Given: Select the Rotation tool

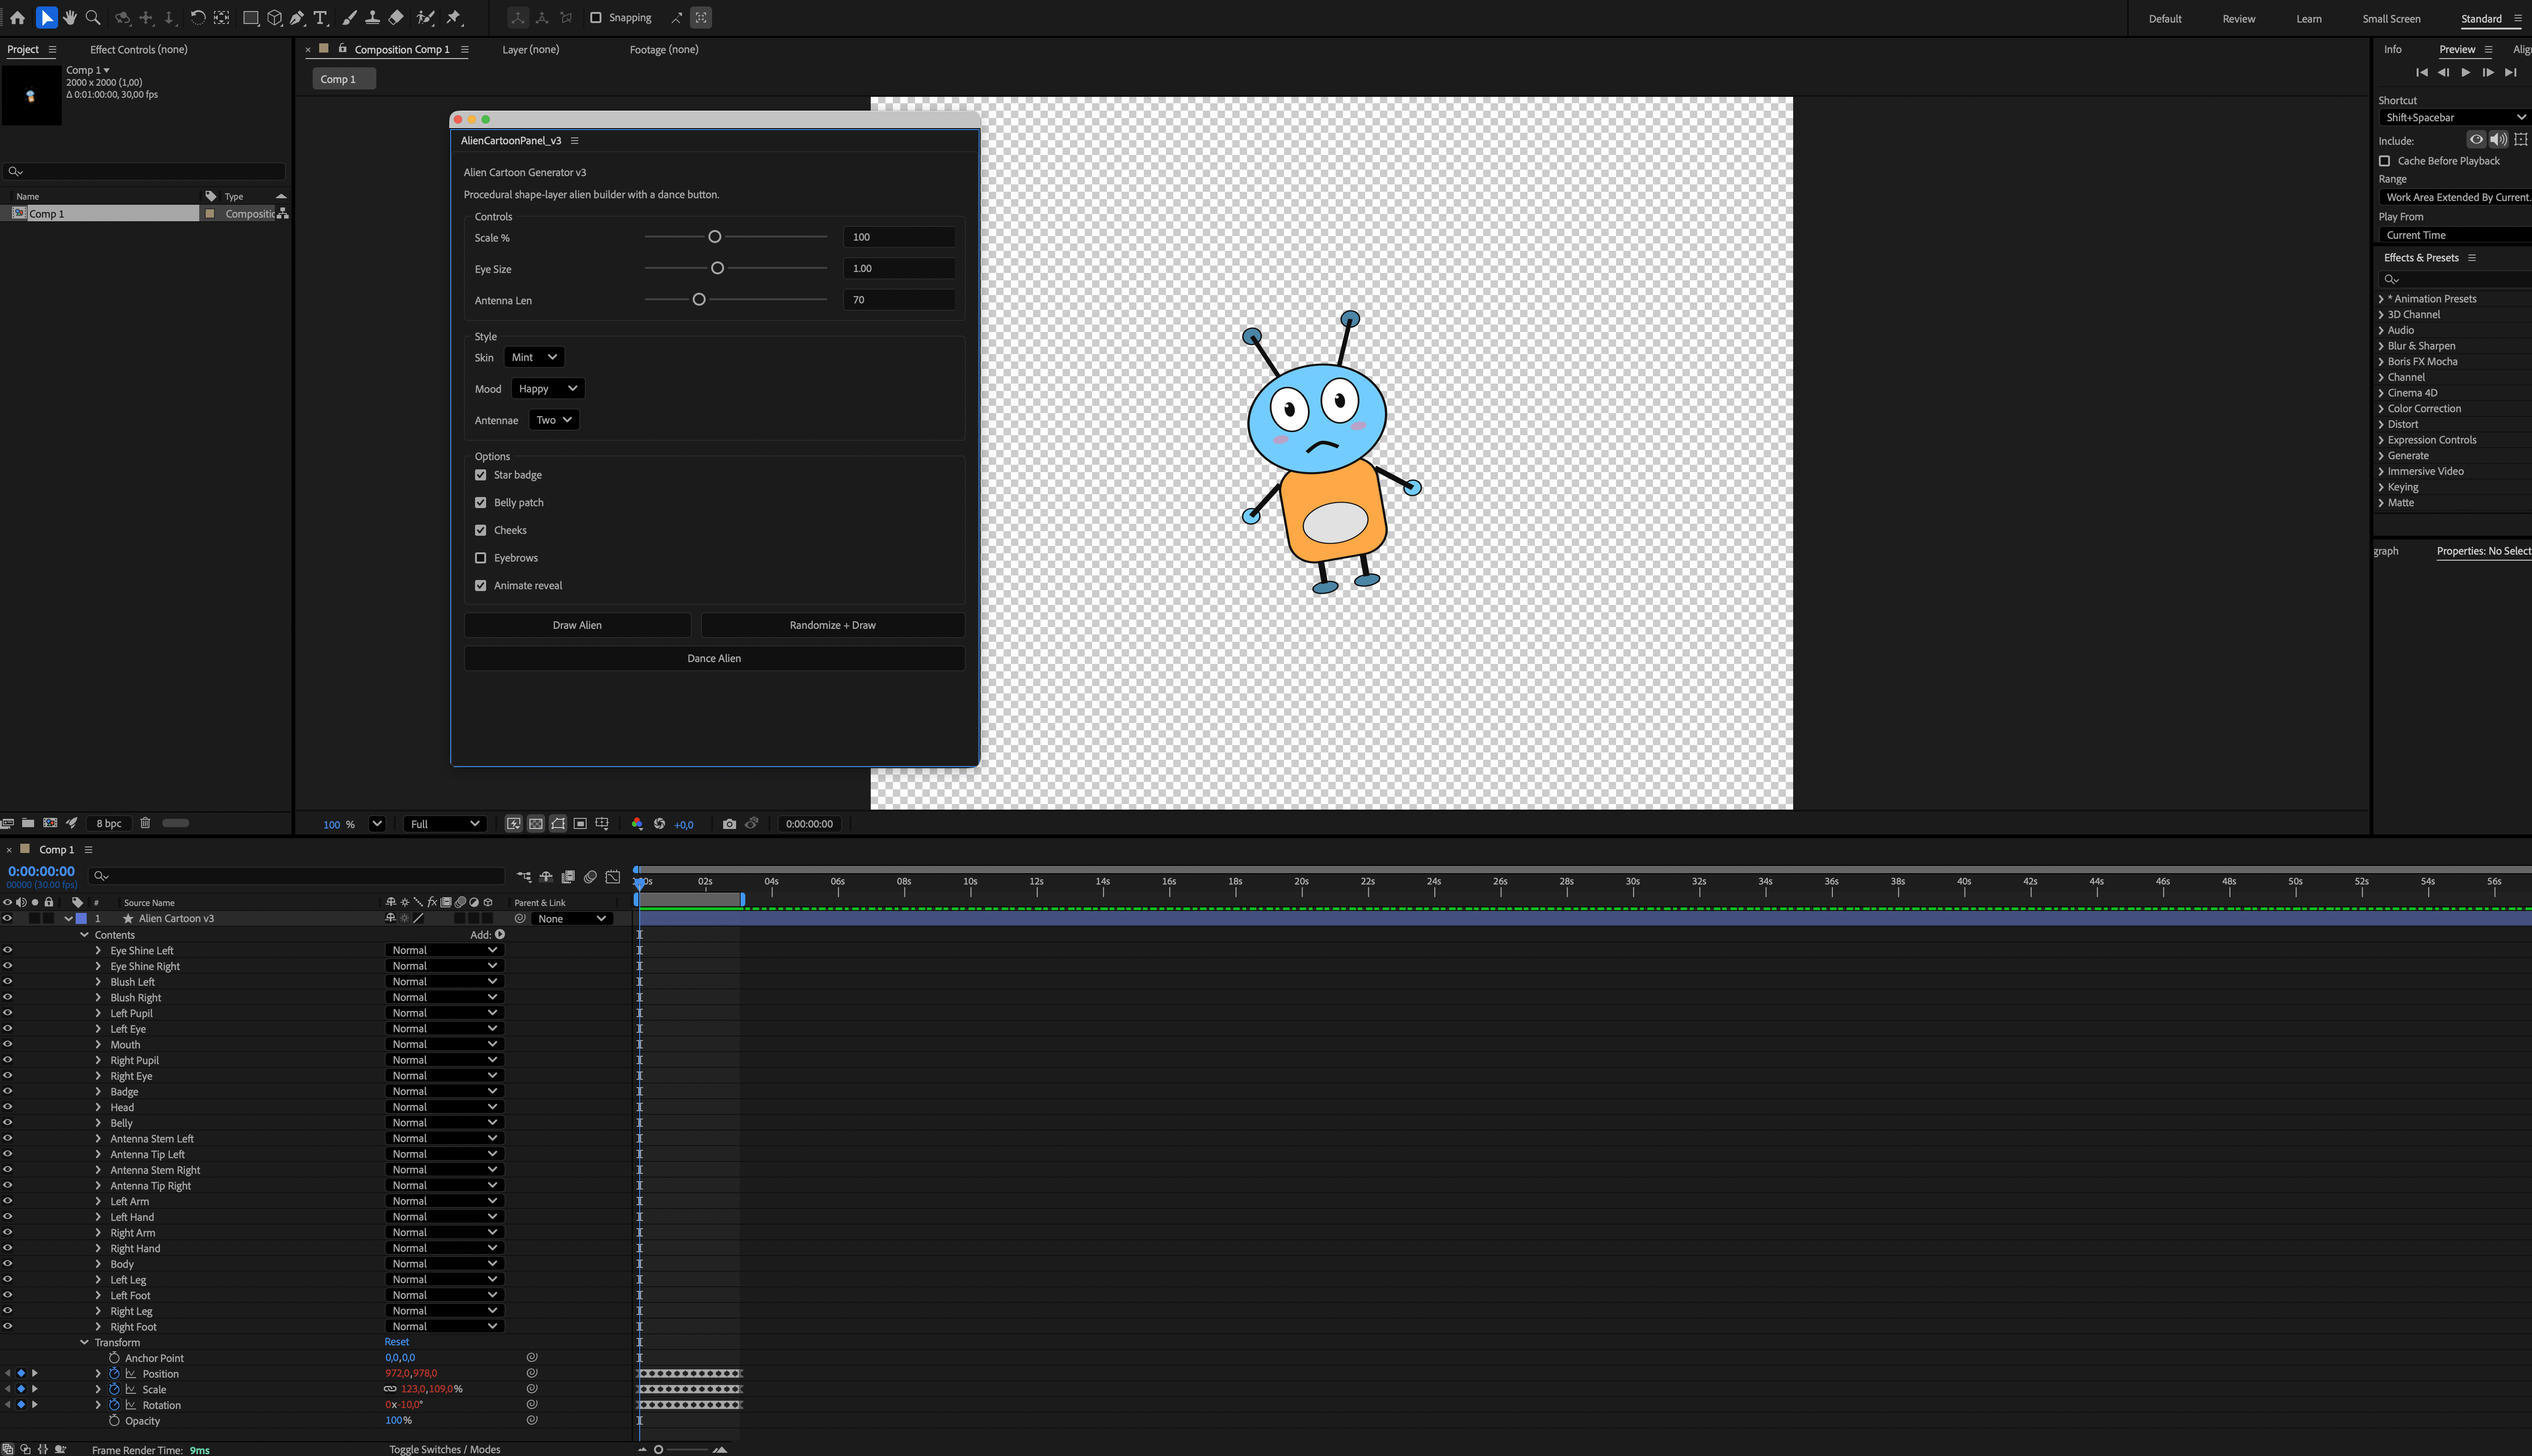Looking at the screenshot, I should coord(197,17).
